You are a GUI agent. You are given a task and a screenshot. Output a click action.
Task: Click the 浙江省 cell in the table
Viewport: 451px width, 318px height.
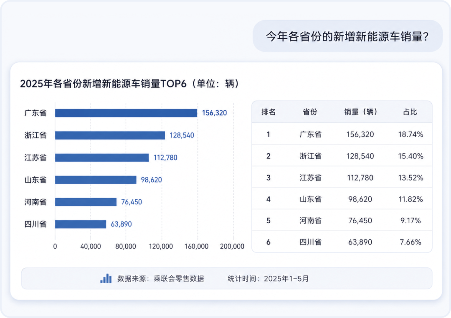pos(310,156)
